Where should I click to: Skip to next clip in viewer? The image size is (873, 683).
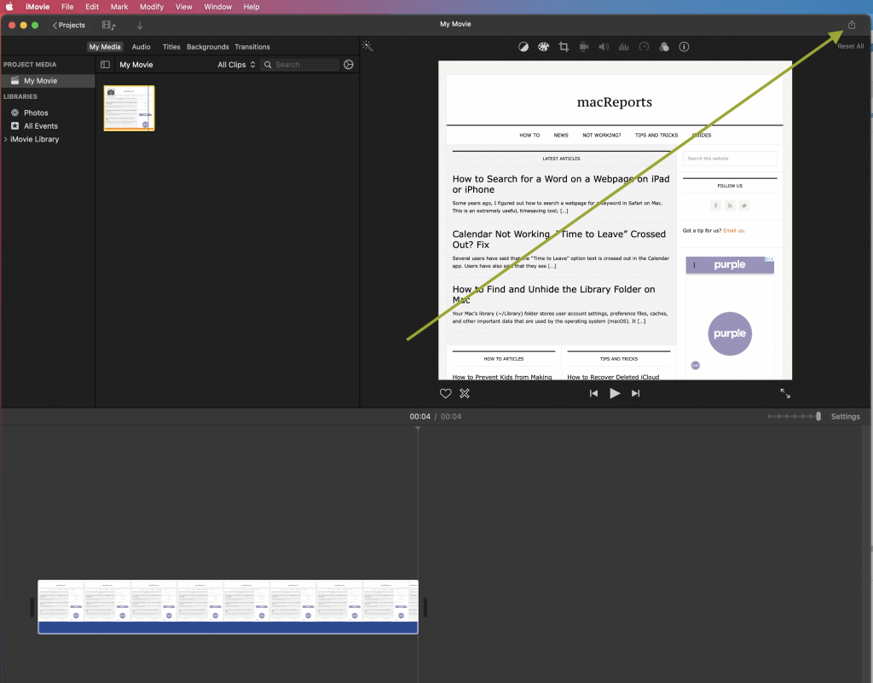(x=635, y=394)
